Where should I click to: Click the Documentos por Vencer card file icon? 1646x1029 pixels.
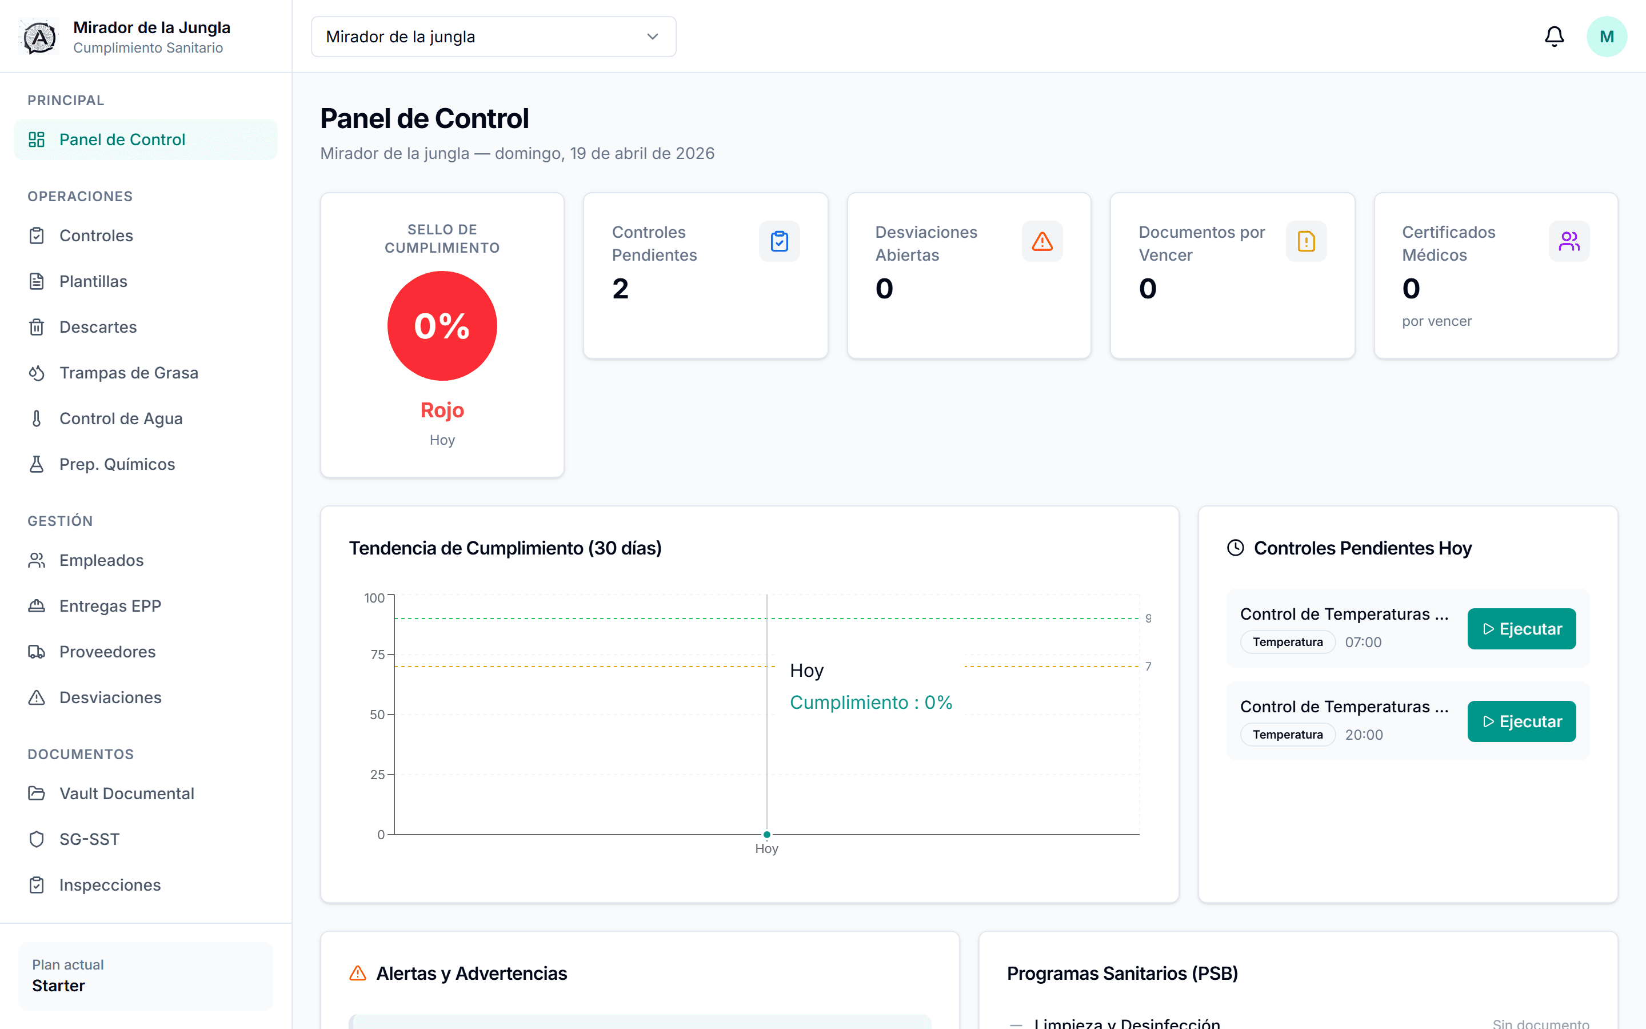pos(1306,241)
